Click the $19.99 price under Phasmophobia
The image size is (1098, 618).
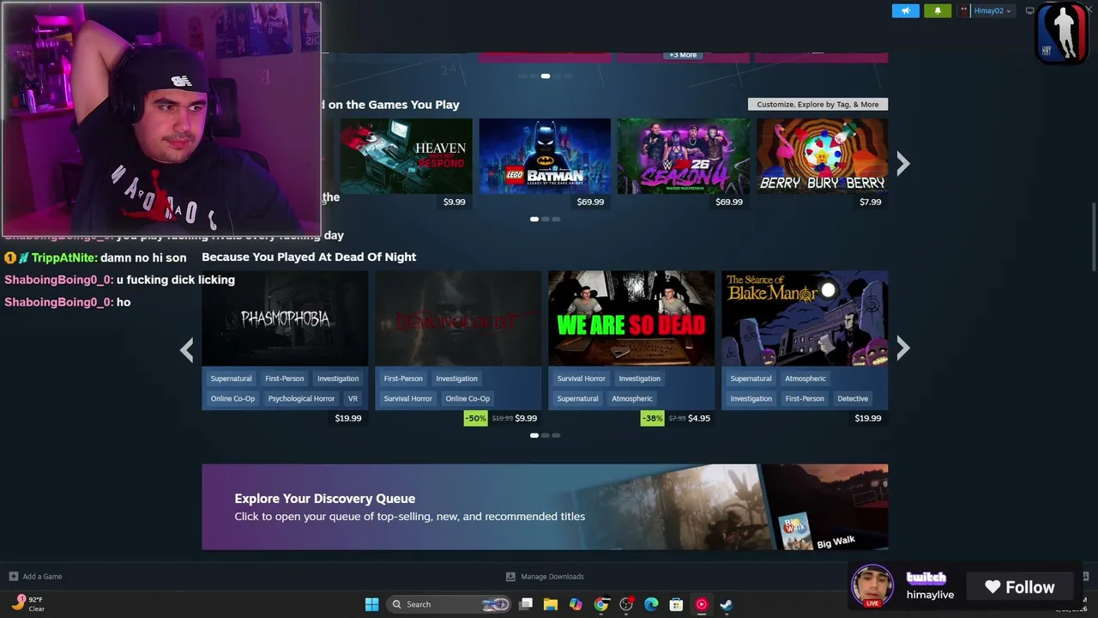(x=348, y=418)
